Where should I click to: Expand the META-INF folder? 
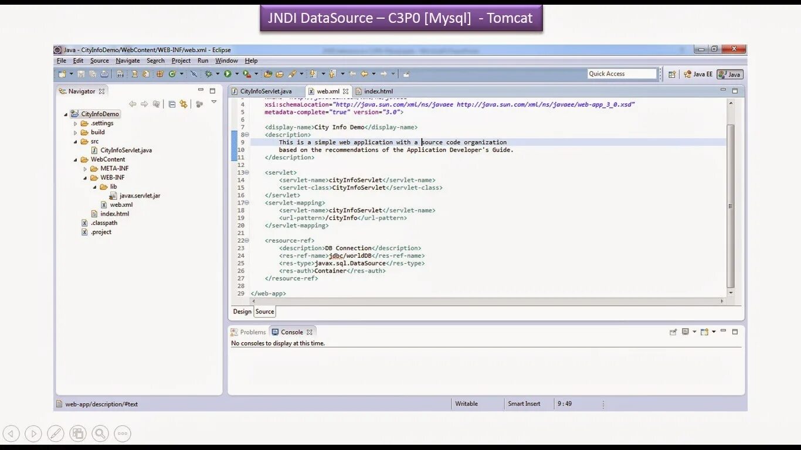85,169
